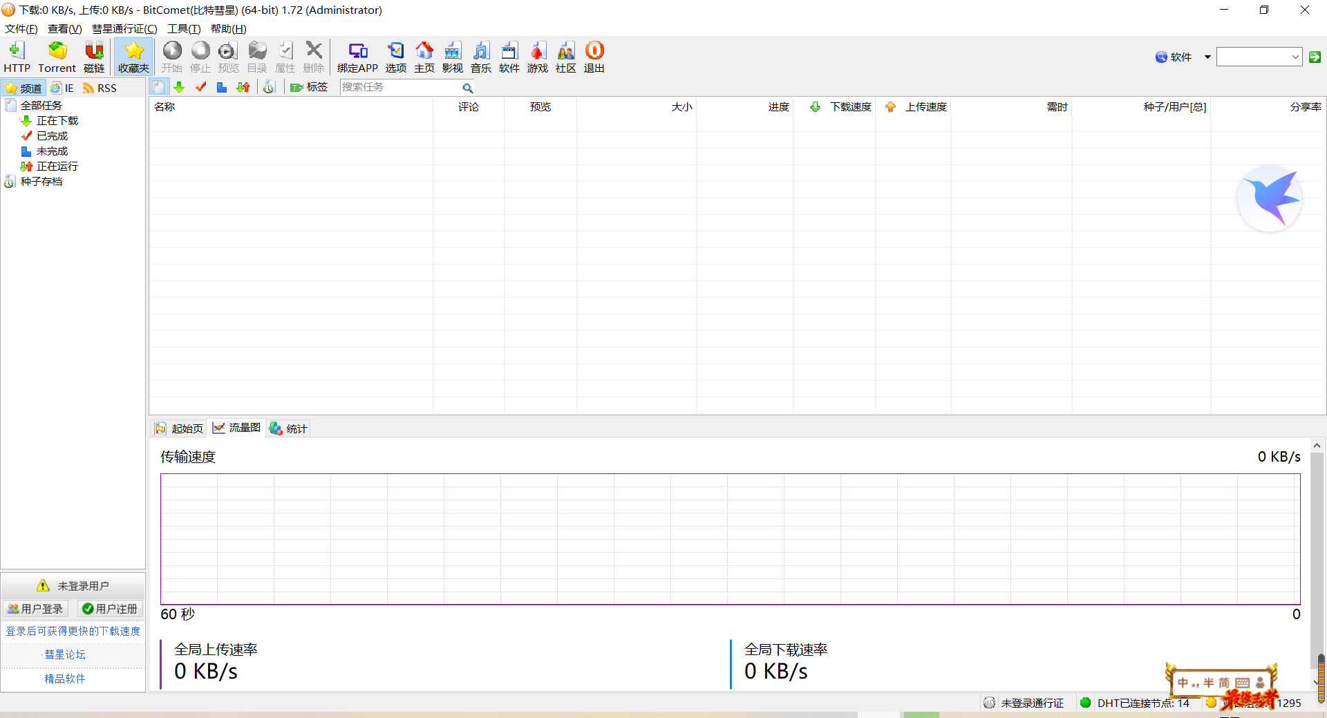Click the 预览 preview toolbar icon
The width and height of the screenshot is (1327, 718).
(x=228, y=57)
